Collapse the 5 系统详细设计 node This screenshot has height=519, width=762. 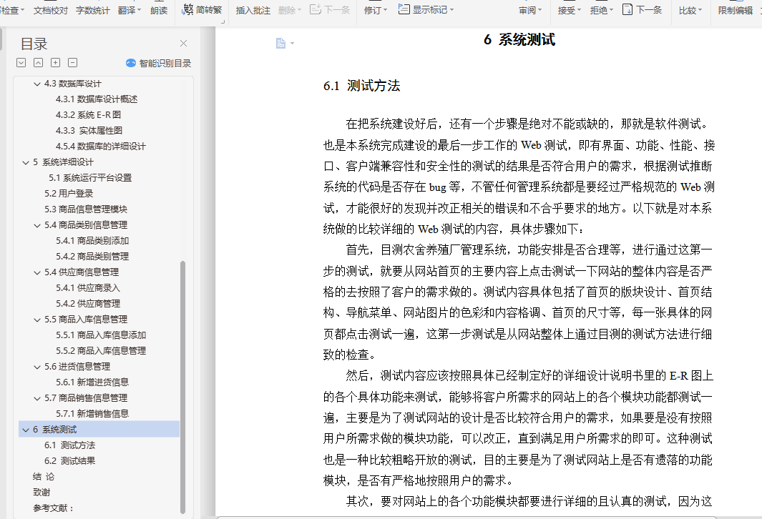(26, 163)
